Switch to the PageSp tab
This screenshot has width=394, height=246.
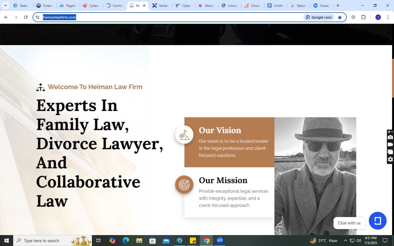[x=68, y=5]
